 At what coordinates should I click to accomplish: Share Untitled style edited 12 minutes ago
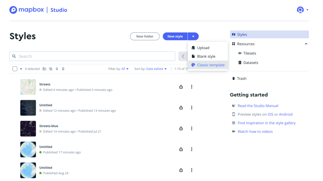tap(181, 107)
